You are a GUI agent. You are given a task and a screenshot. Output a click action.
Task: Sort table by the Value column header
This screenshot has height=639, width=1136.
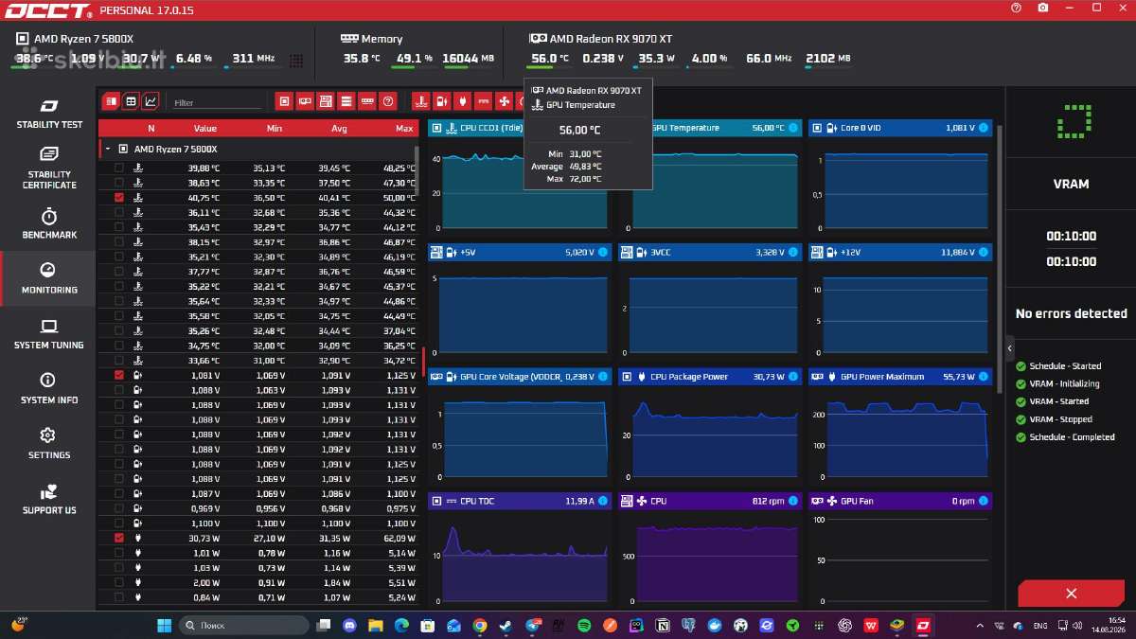tap(205, 128)
